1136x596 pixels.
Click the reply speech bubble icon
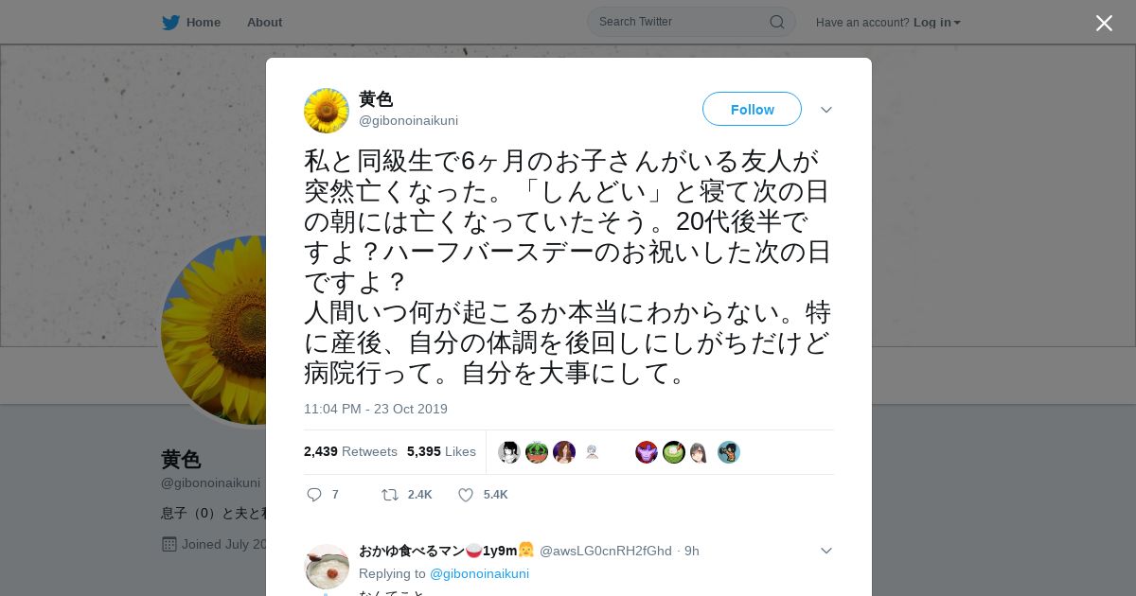[315, 495]
